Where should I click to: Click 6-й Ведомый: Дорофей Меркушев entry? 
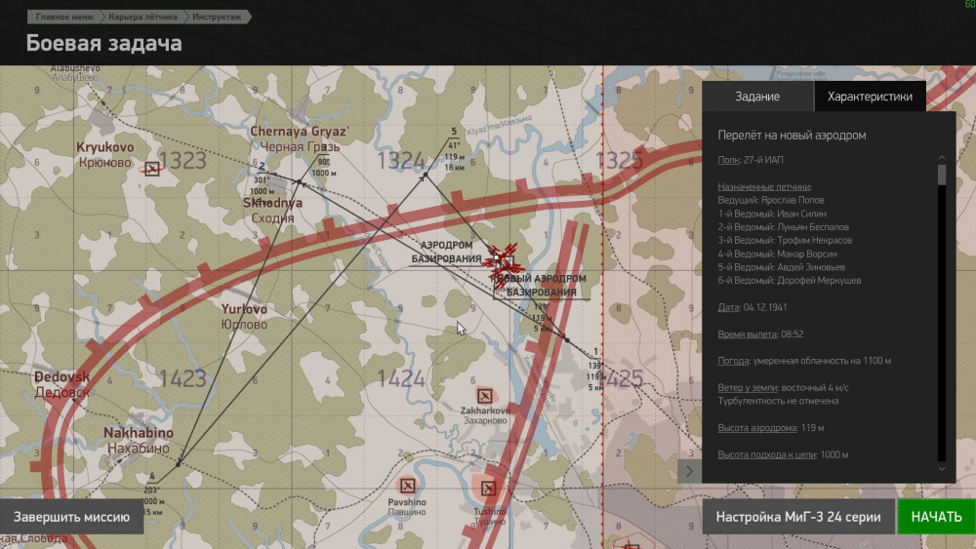(x=790, y=281)
